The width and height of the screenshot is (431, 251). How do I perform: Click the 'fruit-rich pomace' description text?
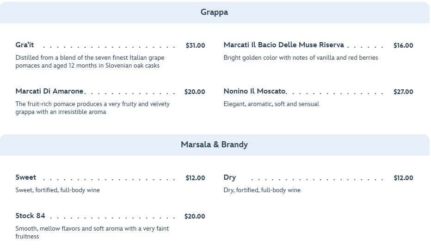click(92, 108)
